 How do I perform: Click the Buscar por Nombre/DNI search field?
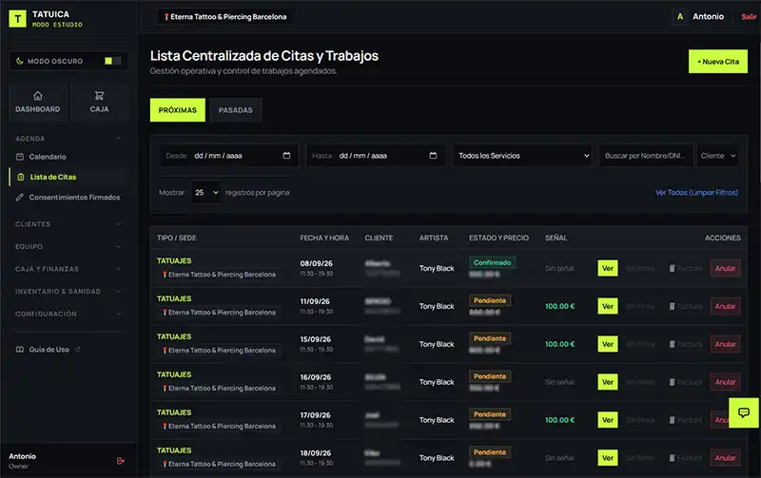(646, 156)
